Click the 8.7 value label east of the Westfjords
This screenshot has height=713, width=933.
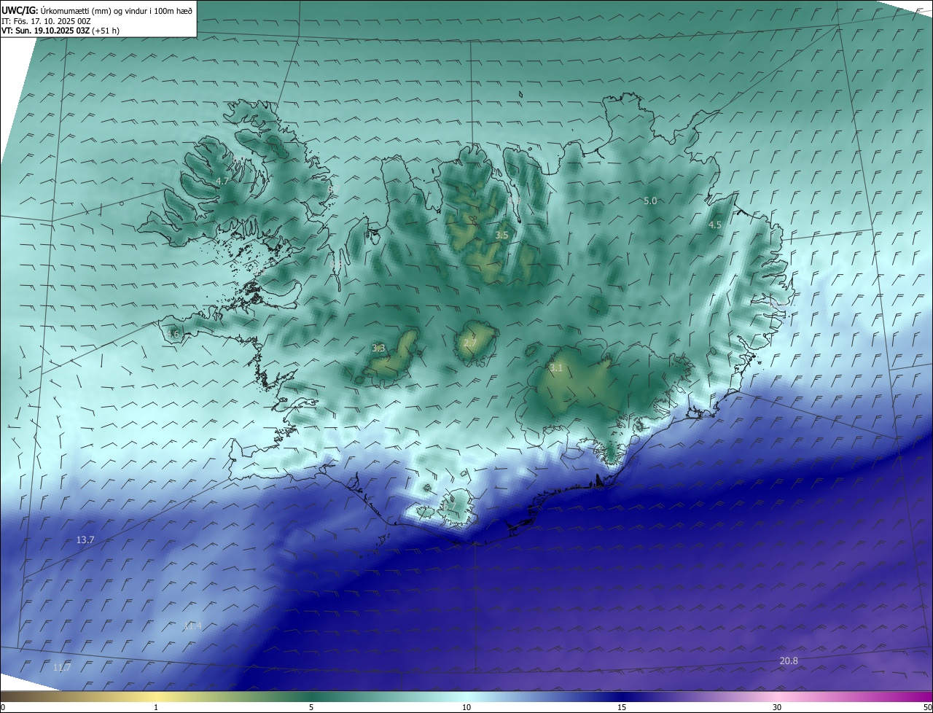point(335,189)
